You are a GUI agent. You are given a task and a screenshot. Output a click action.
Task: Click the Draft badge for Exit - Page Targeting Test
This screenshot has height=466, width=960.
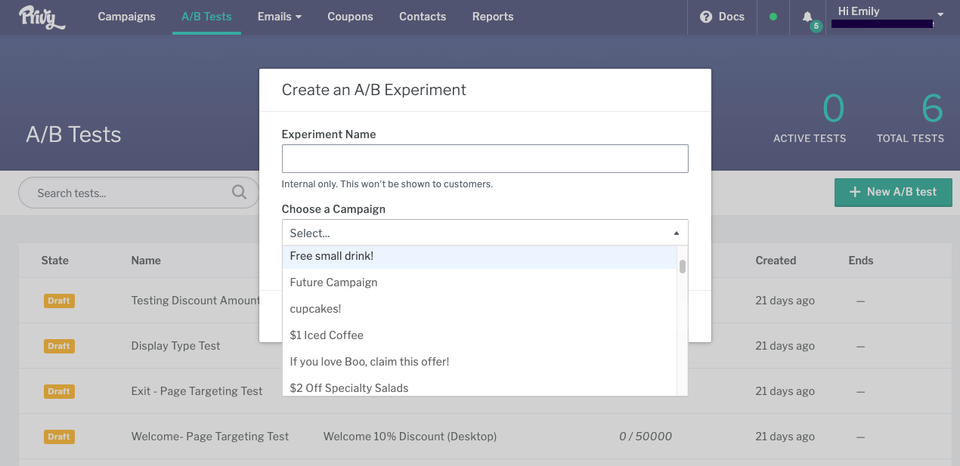59,391
